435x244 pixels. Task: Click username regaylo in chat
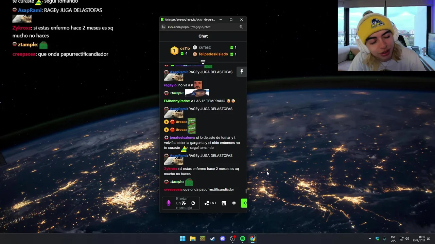point(170,85)
